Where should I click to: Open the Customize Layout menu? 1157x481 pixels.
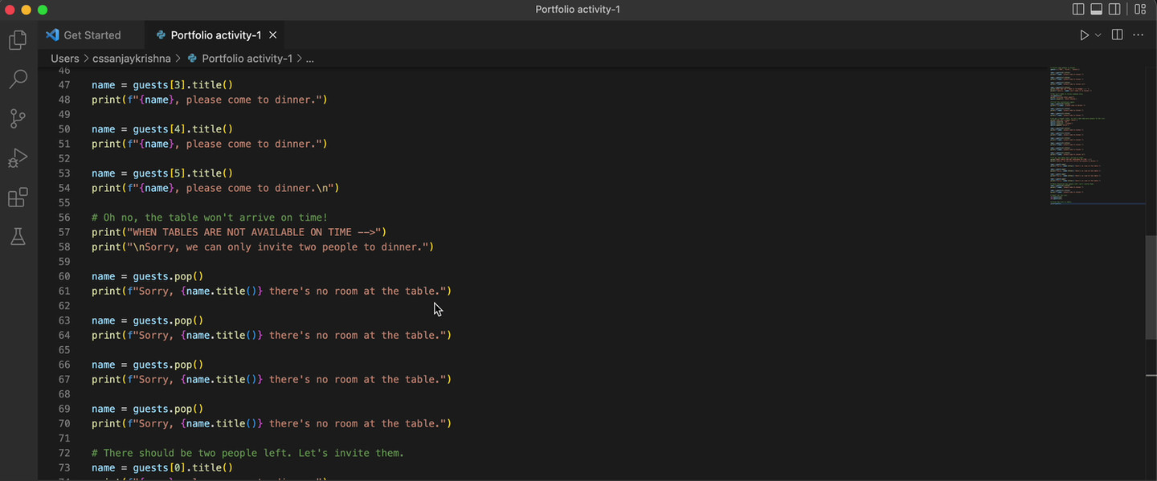1140,9
